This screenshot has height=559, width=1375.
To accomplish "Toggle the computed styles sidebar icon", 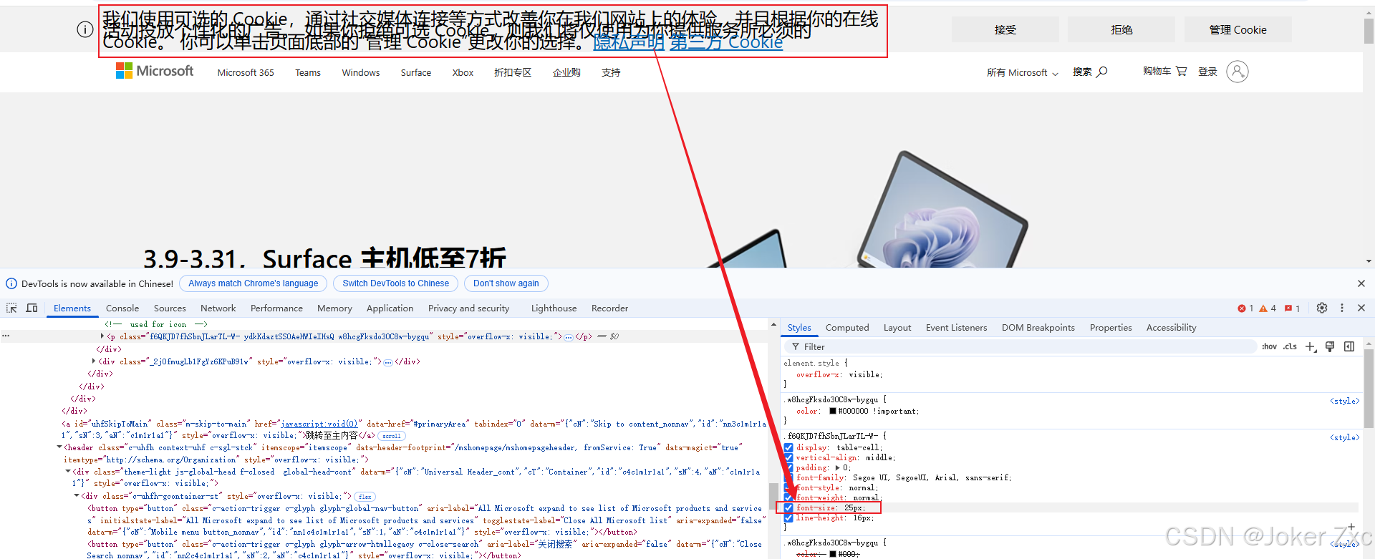I will 1349,346.
